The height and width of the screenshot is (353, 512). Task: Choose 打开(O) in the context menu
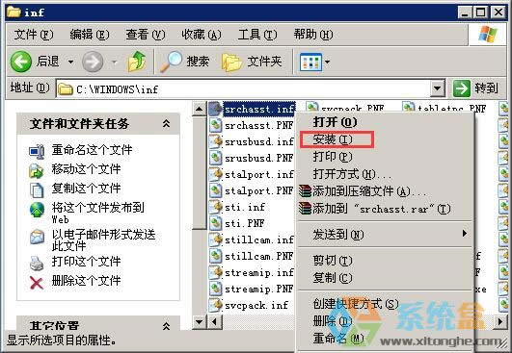[x=335, y=122]
